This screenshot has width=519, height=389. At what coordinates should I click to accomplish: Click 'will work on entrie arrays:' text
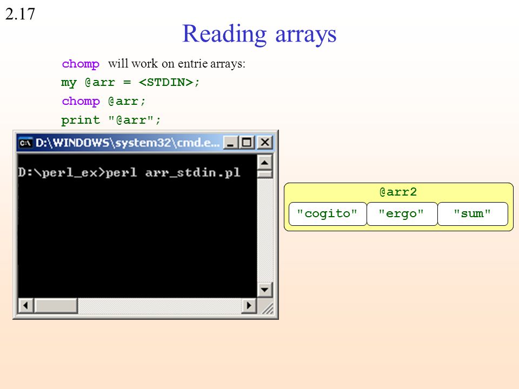177,64
